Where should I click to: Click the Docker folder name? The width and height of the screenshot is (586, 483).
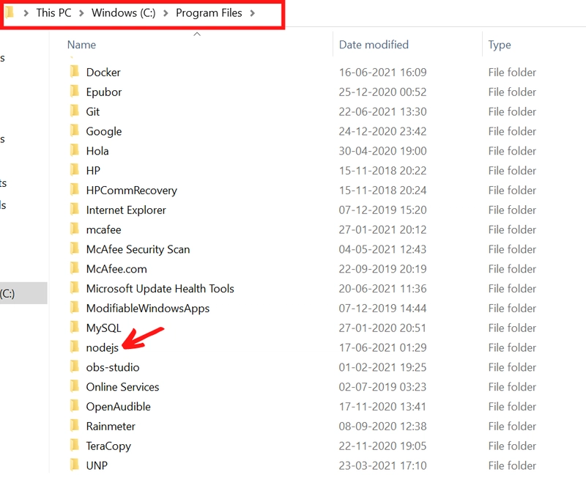(x=103, y=72)
